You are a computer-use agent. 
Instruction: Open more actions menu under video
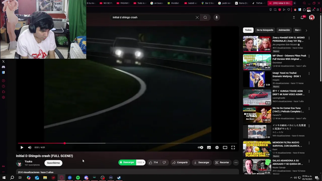point(236,162)
